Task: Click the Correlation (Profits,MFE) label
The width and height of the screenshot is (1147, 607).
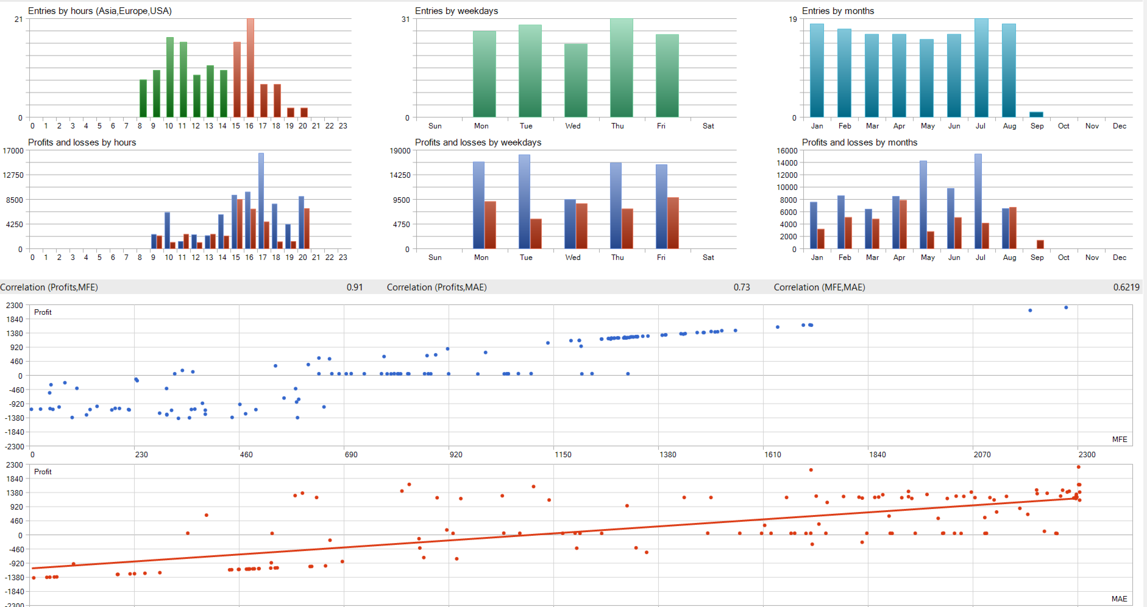Action: [49, 287]
